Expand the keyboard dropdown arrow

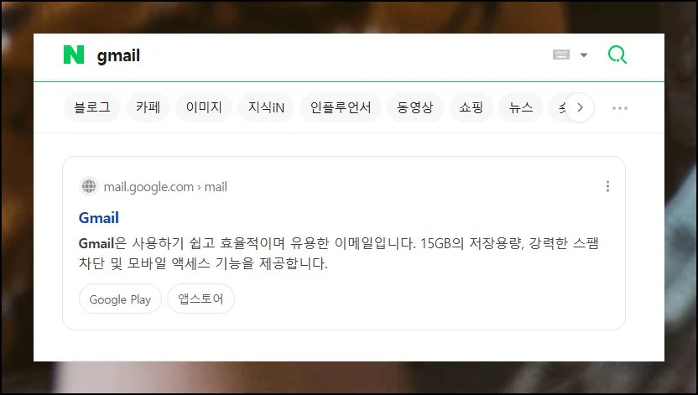tap(584, 55)
